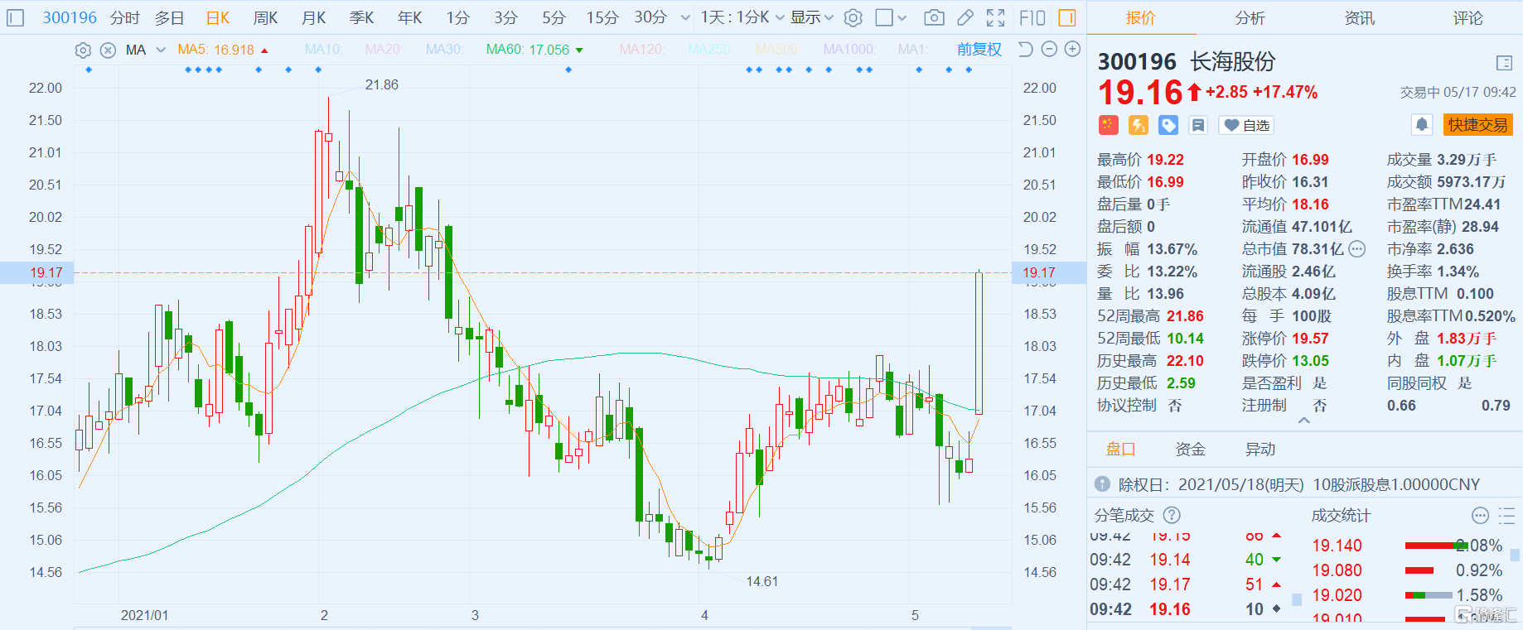This screenshot has height=630, width=1523.
Task: Switch to 资金 capital flow tab
Action: [x=1191, y=450]
